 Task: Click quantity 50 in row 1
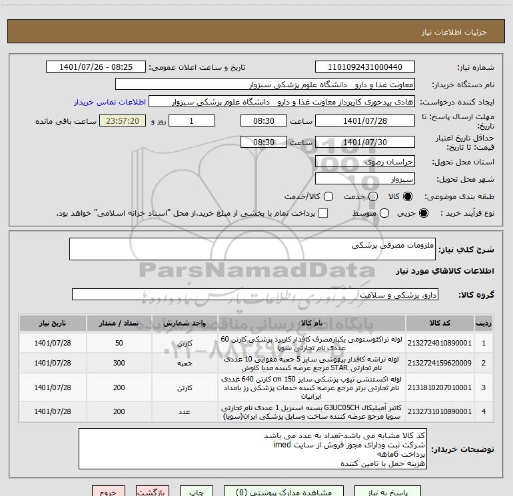(x=119, y=343)
